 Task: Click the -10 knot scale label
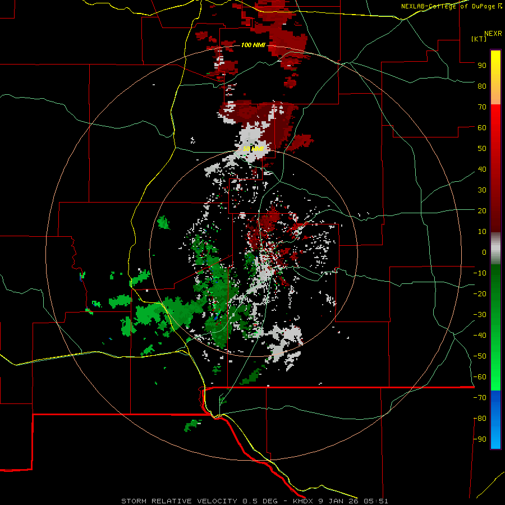coord(480,273)
